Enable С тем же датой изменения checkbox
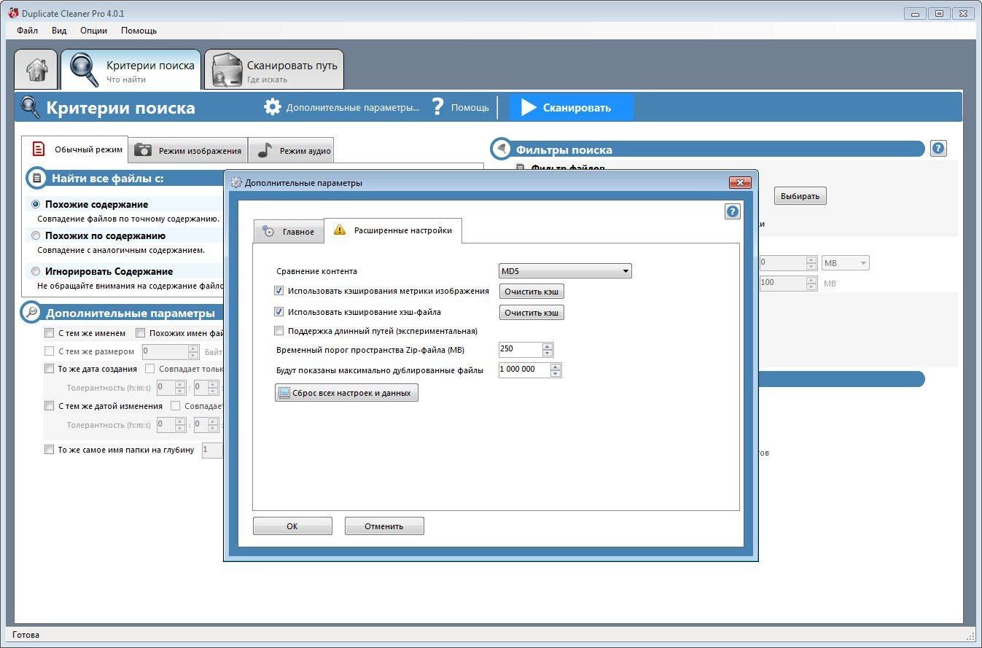 50,406
